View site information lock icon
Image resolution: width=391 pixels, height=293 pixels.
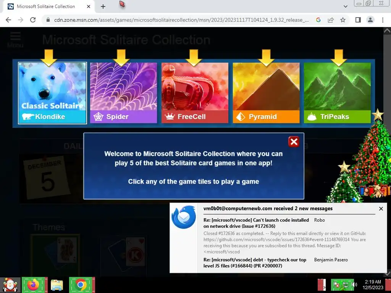coord(48,20)
